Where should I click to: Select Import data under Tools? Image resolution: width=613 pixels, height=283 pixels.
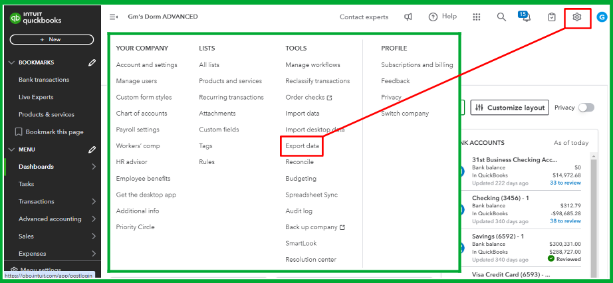click(303, 114)
